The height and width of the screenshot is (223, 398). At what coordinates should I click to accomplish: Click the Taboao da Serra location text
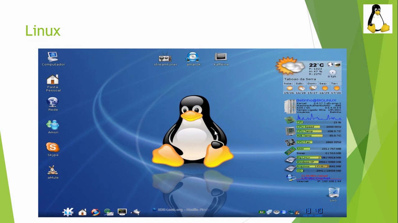click(x=300, y=79)
